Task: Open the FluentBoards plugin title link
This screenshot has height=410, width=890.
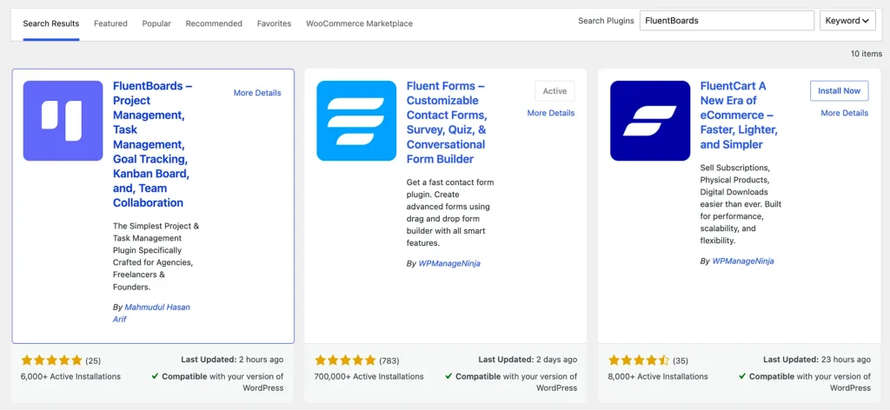Action: [153, 144]
